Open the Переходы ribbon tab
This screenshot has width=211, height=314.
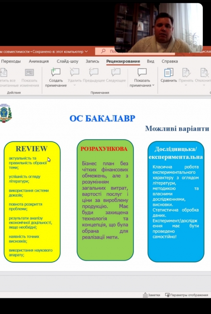coord(11,61)
